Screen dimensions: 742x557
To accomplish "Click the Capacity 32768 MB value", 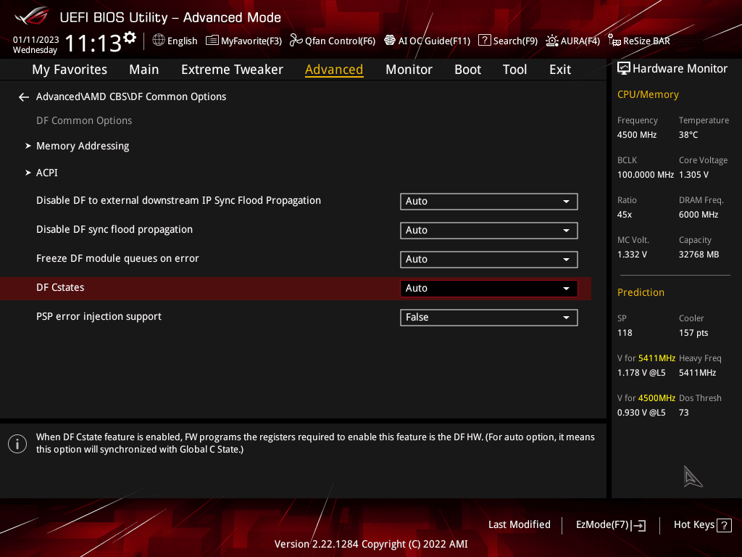I will (699, 255).
